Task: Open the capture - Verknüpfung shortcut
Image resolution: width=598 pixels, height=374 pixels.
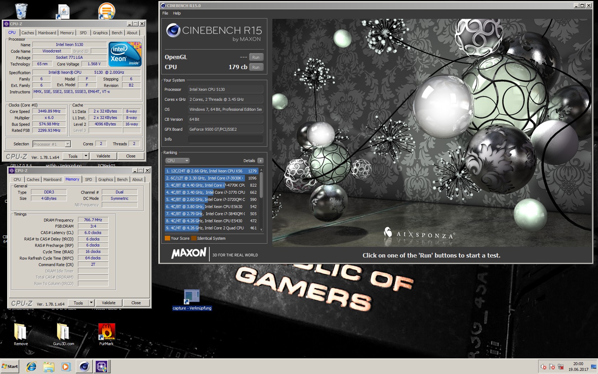Action: 192,300
